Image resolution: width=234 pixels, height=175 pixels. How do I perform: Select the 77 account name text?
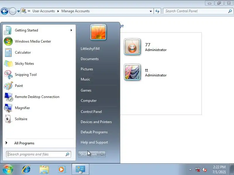point(147,45)
